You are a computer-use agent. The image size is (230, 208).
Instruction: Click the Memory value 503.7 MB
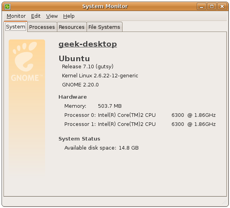coord(110,106)
